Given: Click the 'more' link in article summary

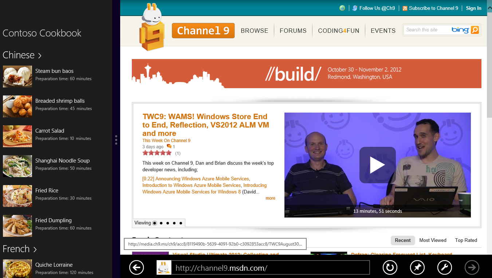Looking at the screenshot, I should (x=271, y=198).
